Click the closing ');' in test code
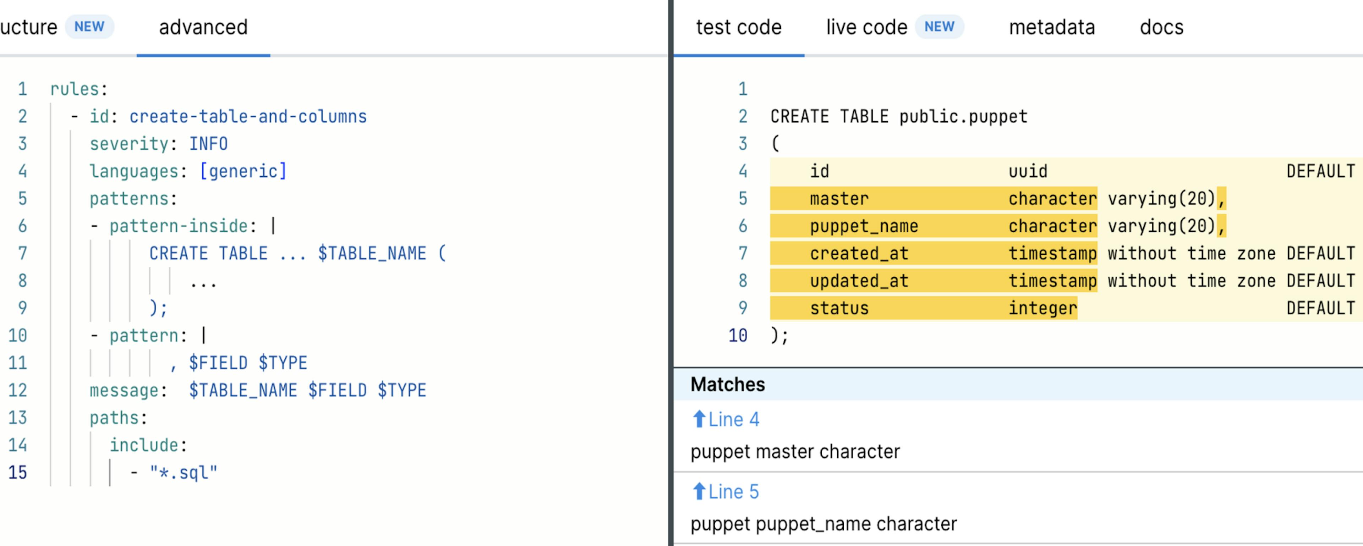Image resolution: width=1363 pixels, height=546 pixels. pos(779,335)
